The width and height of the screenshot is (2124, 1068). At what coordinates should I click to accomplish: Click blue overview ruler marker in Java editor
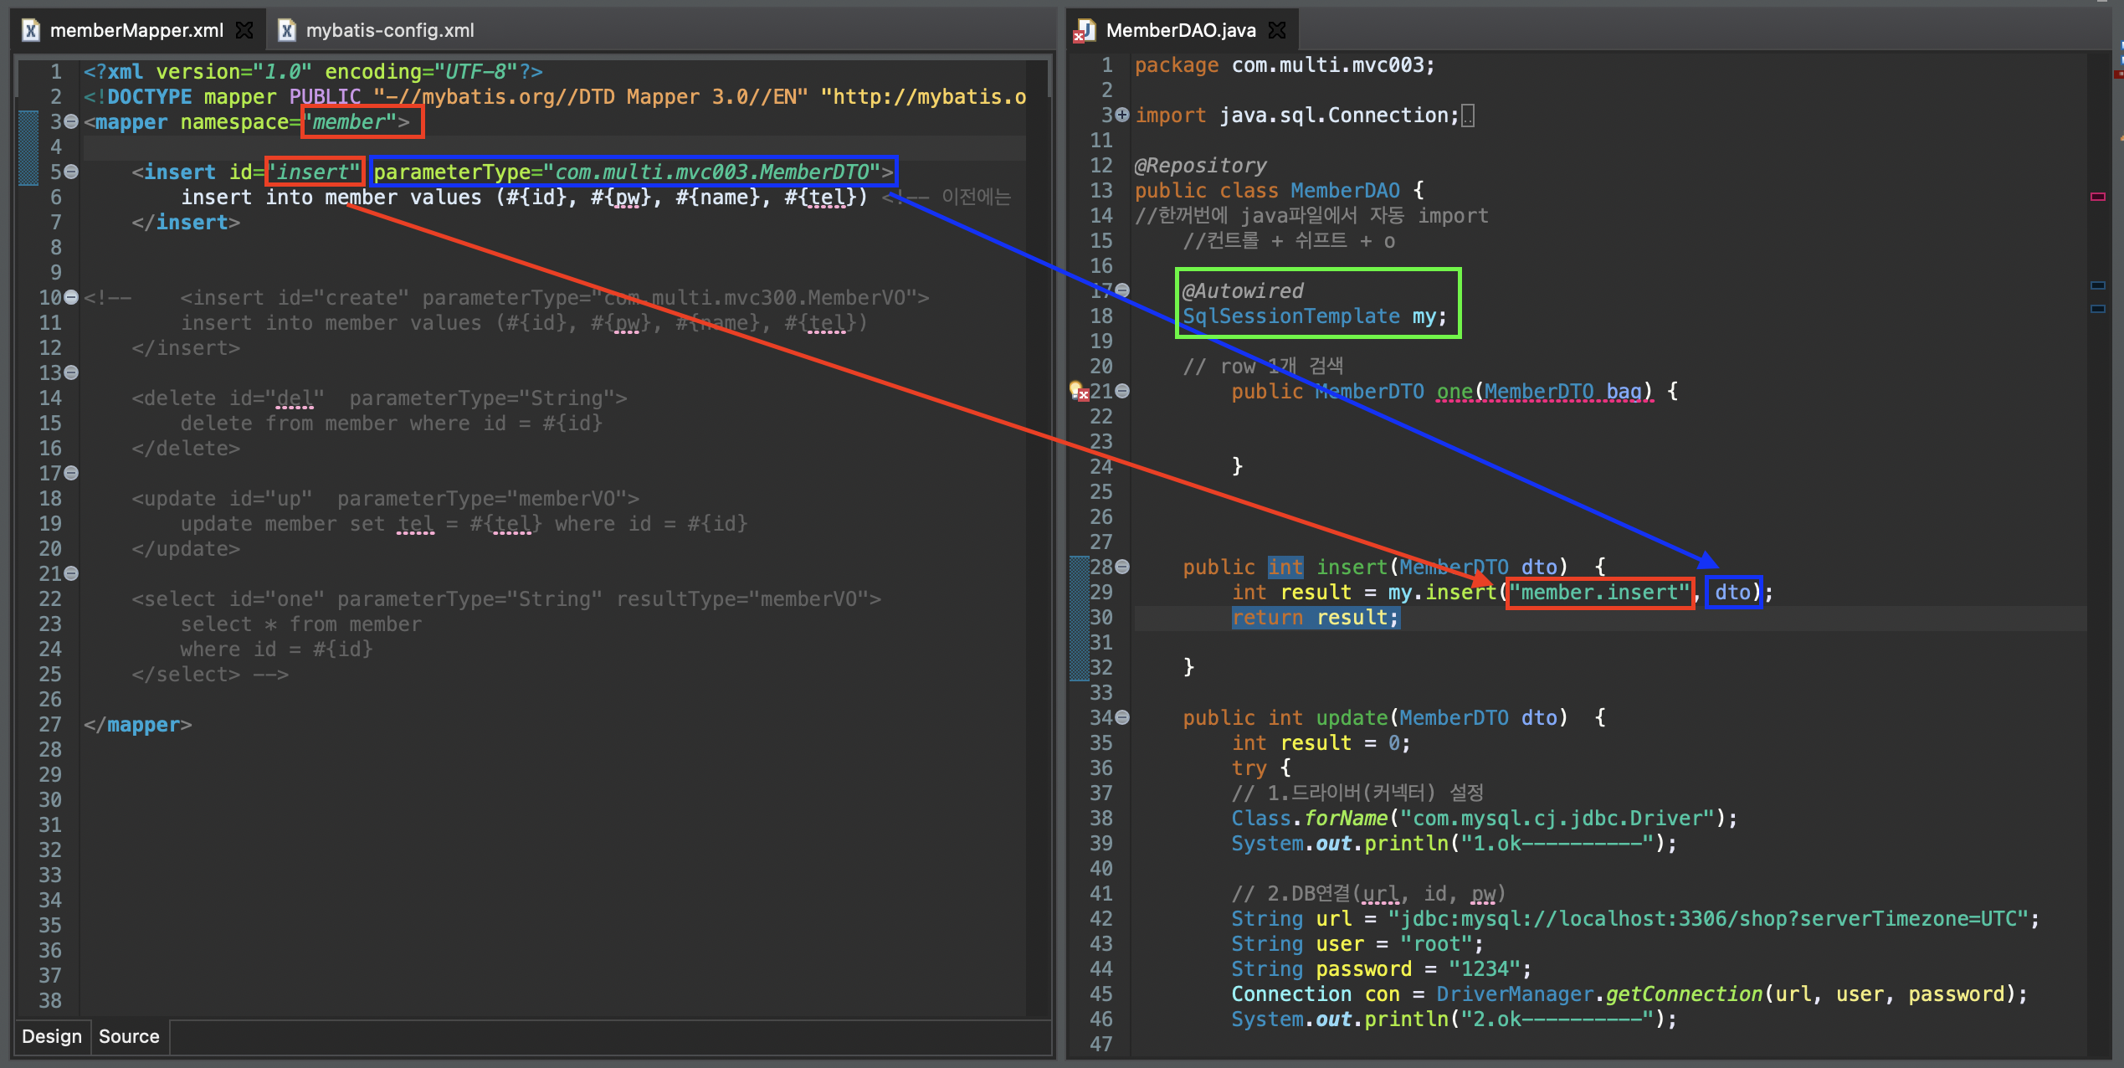[2097, 285]
